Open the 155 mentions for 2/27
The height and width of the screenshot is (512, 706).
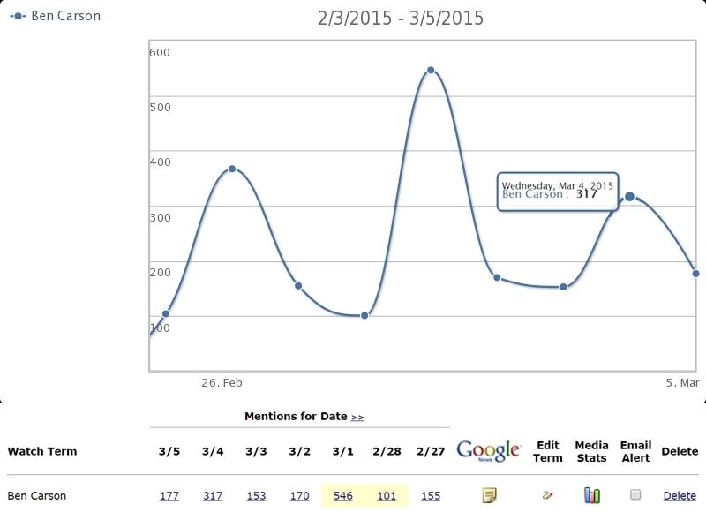click(x=431, y=496)
